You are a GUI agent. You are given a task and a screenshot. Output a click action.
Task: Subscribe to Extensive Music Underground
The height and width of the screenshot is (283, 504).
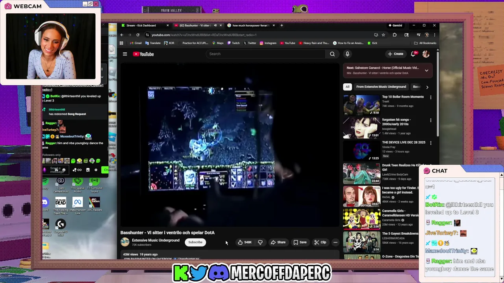pyautogui.click(x=195, y=242)
